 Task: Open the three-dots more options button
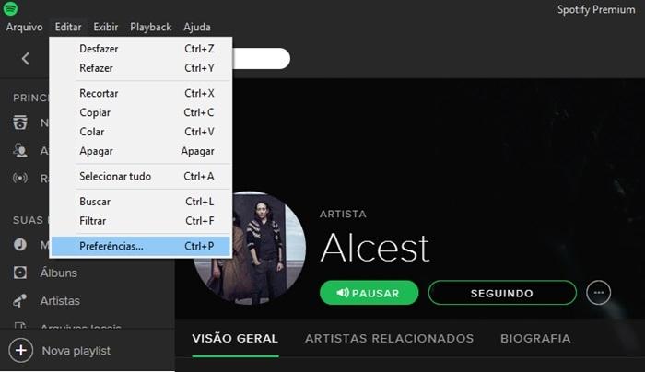click(x=599, y=293)
